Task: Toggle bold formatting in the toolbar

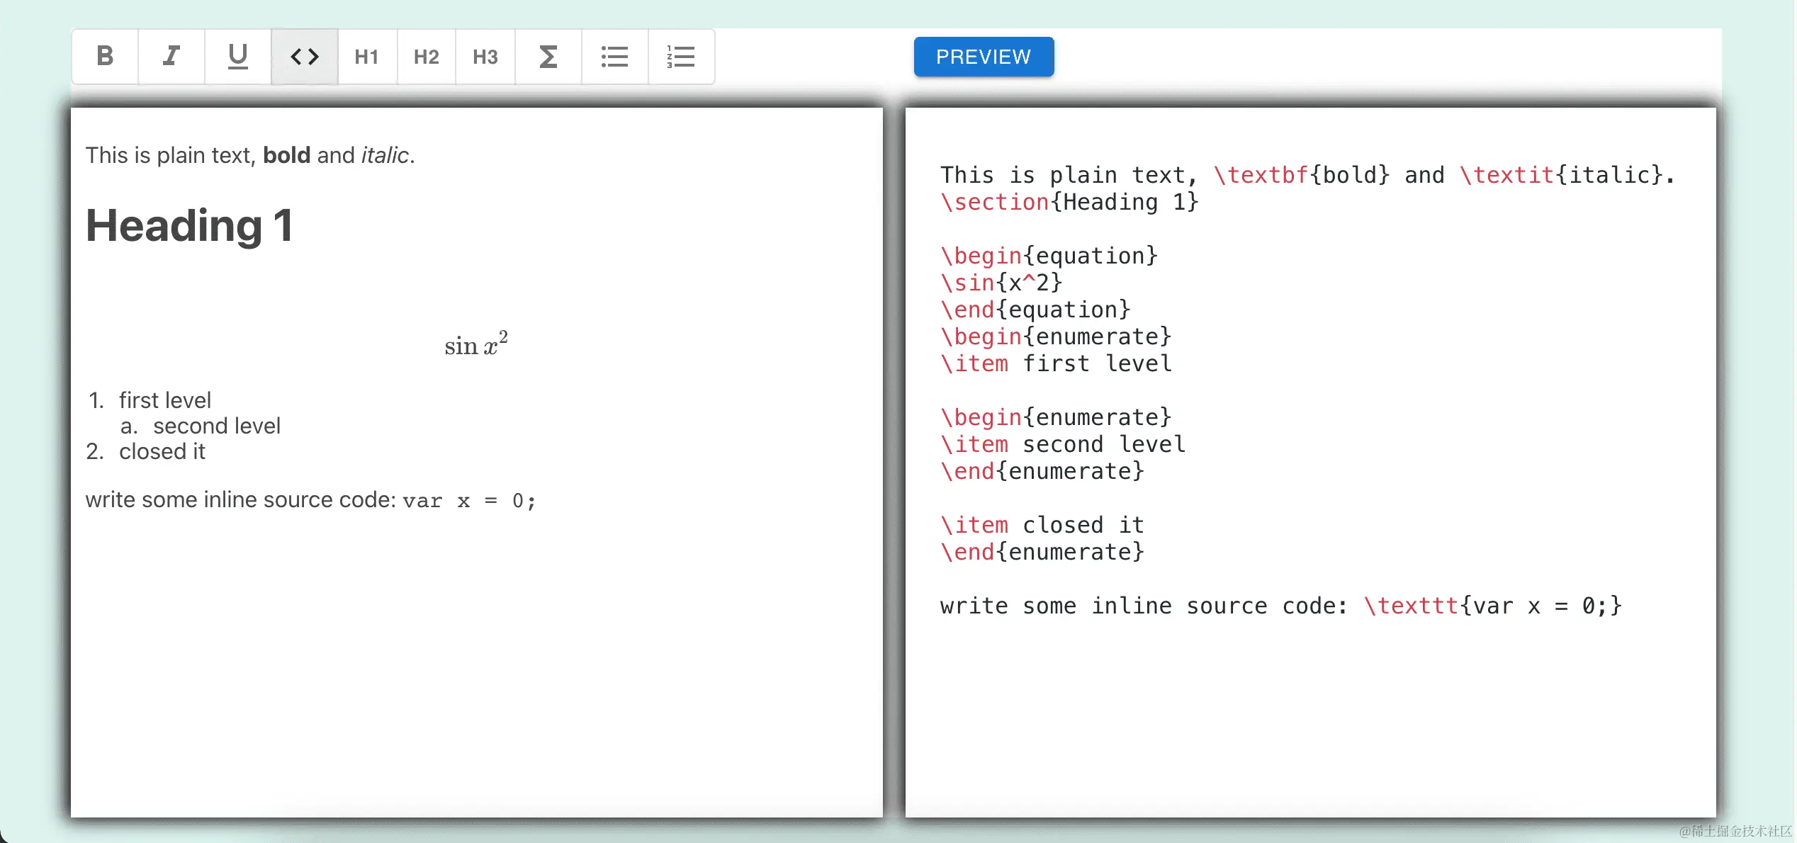Action: (104, 57)
